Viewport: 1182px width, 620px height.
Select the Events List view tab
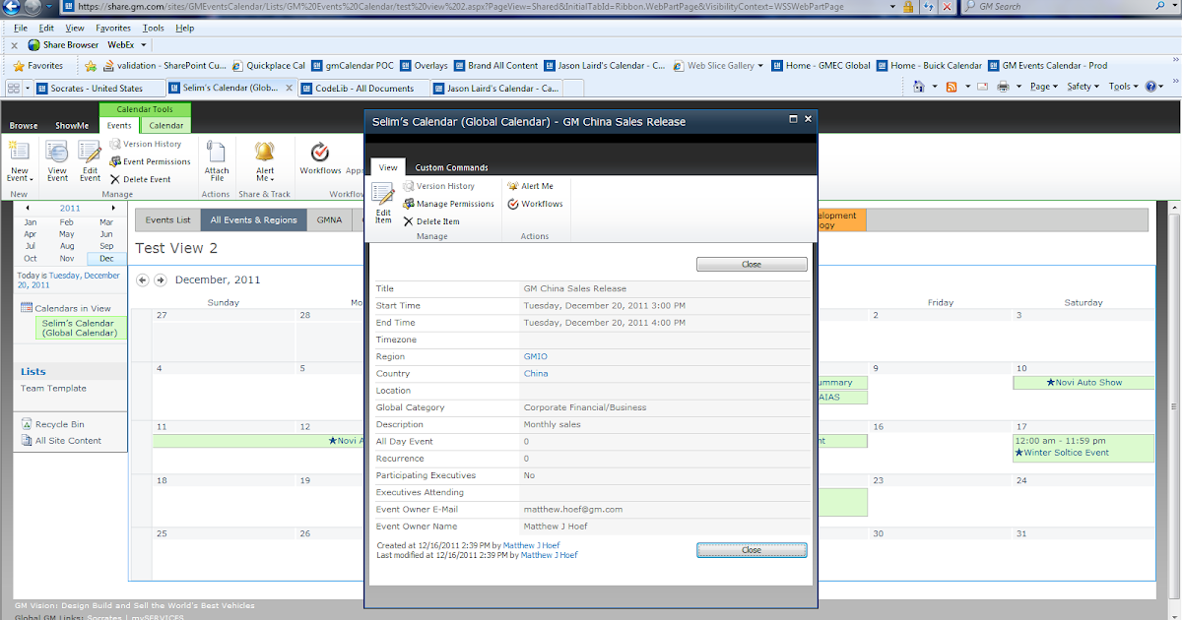click(168, 220)
